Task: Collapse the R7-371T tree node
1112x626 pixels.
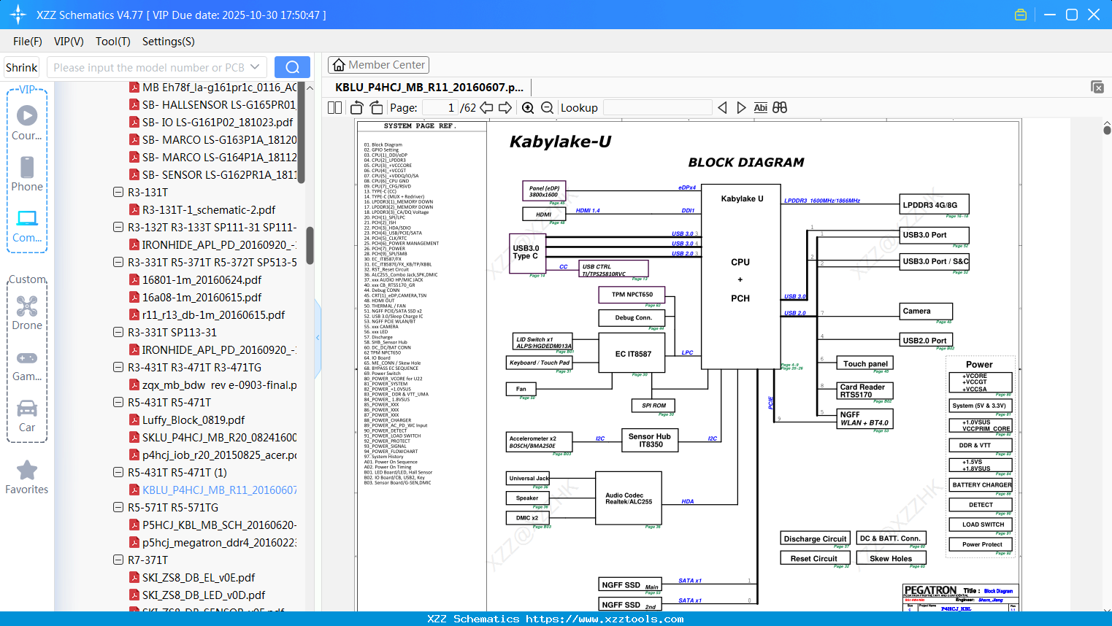Action: pos(118,560)
